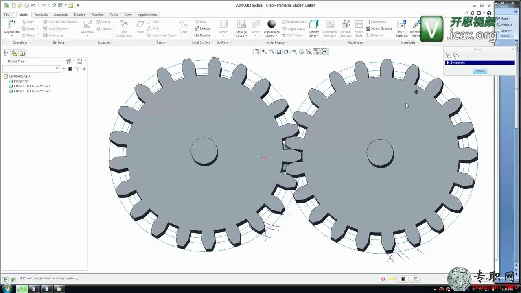Click Repaint icon in graphics toolbar
Viewport: 521px width, 293px height.
(279, 52)
